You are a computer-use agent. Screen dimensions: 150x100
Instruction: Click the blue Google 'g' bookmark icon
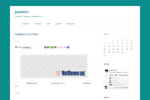coord(68,47)
